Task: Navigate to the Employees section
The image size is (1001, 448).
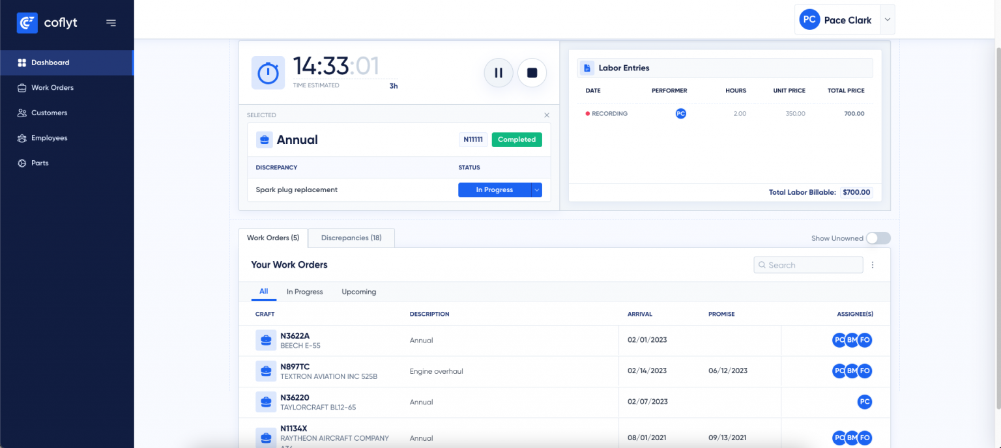Action: point(50,137)
